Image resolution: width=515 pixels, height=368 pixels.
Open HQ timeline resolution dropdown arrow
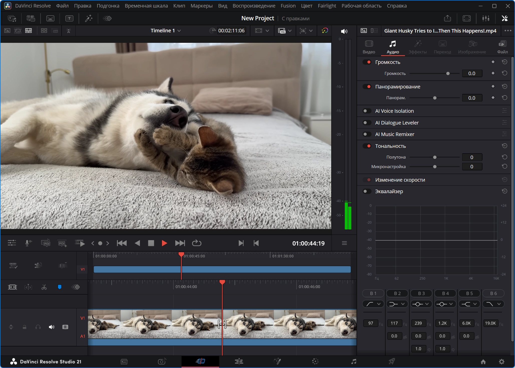click(290, 31)
